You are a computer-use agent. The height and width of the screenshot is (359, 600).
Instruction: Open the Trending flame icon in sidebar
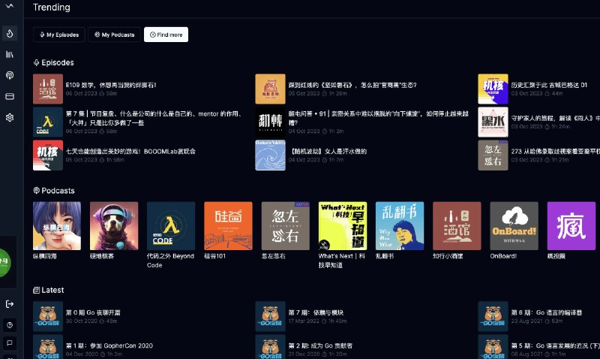(10, 33)
